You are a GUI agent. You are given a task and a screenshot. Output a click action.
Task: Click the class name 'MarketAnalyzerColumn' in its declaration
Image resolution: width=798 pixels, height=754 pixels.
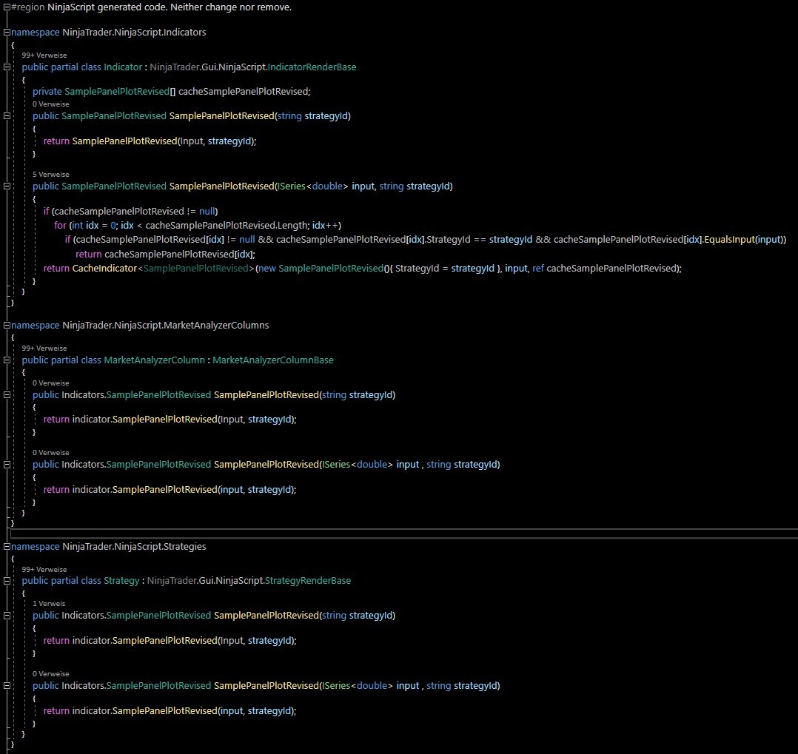154,360
